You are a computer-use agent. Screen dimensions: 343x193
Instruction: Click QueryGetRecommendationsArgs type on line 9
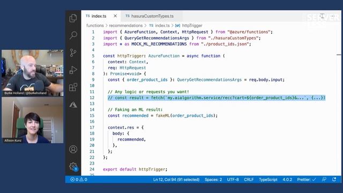tap(210, 80)
